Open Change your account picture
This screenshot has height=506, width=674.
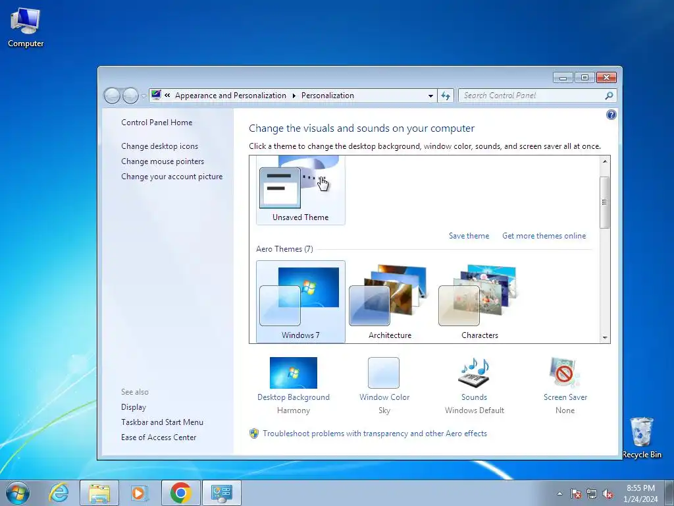point(172,177)
